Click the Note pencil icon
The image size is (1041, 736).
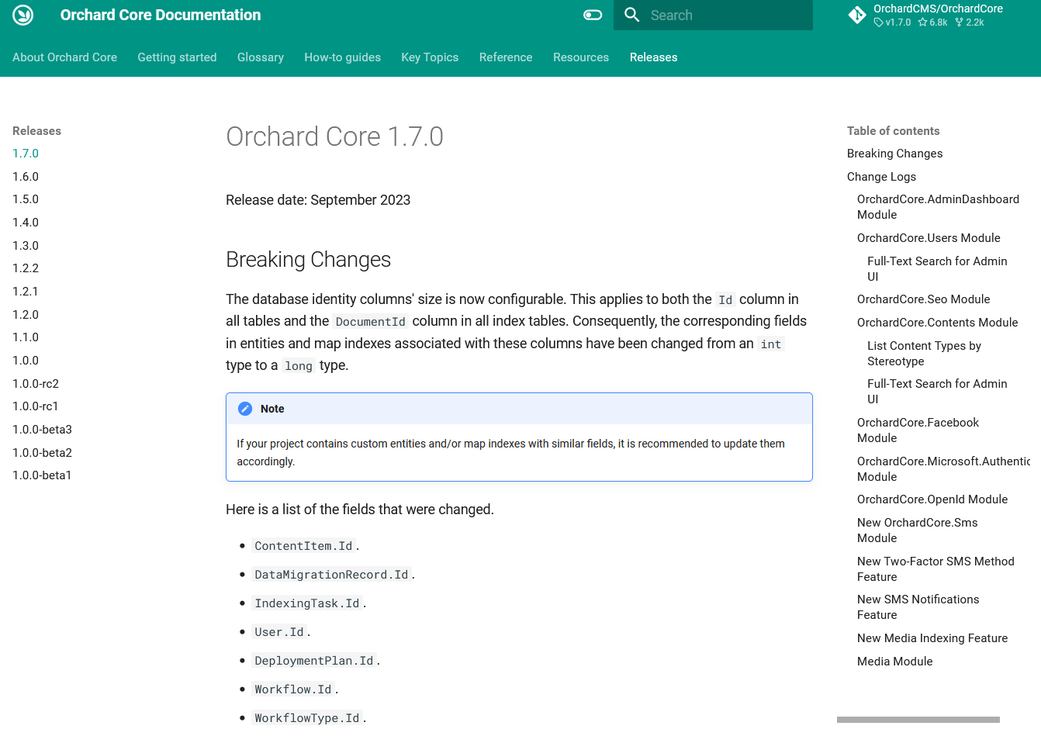(245, 409)
